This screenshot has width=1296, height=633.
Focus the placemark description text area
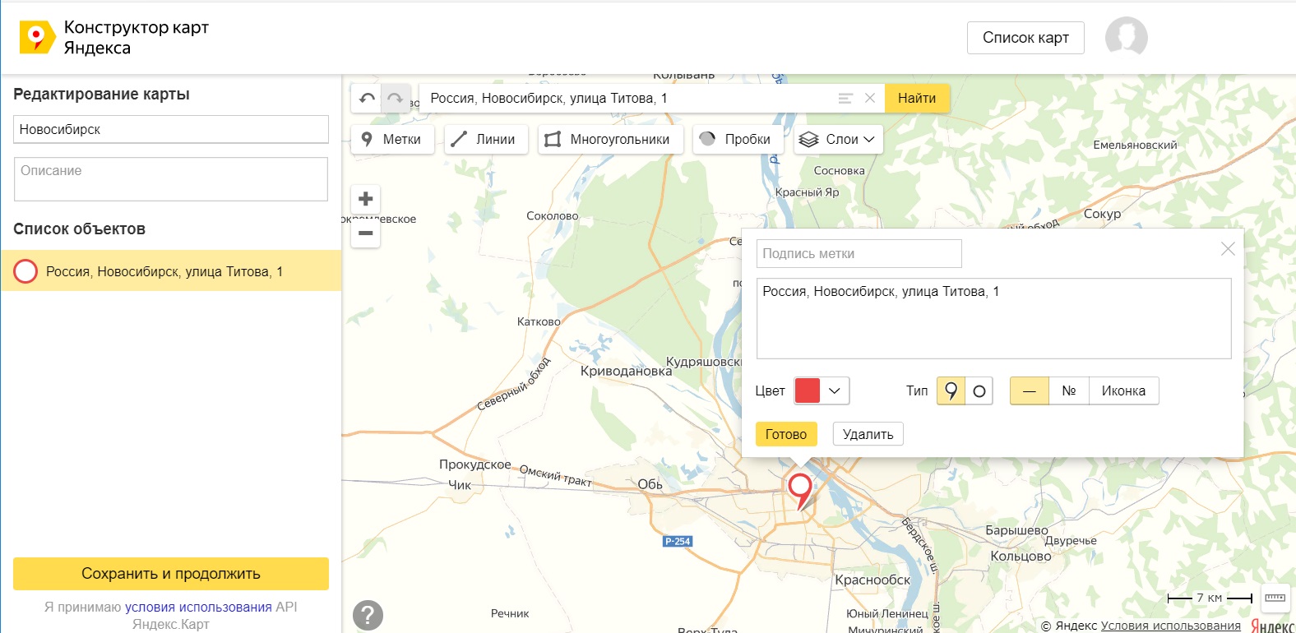click(x=993, y=318)
